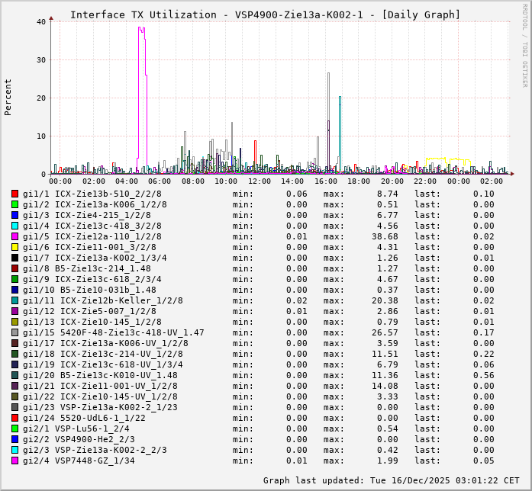The height and width of the screenshot is (491, 532).
Task: Click the yellow swatch for gi1/6 ICX-Zie11-001
Action: [x=15, y=248]
